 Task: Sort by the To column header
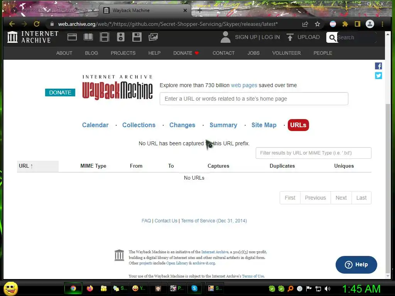[171, 166]
